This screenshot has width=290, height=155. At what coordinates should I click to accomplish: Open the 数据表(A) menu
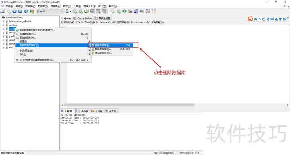(x=55, y=6)
